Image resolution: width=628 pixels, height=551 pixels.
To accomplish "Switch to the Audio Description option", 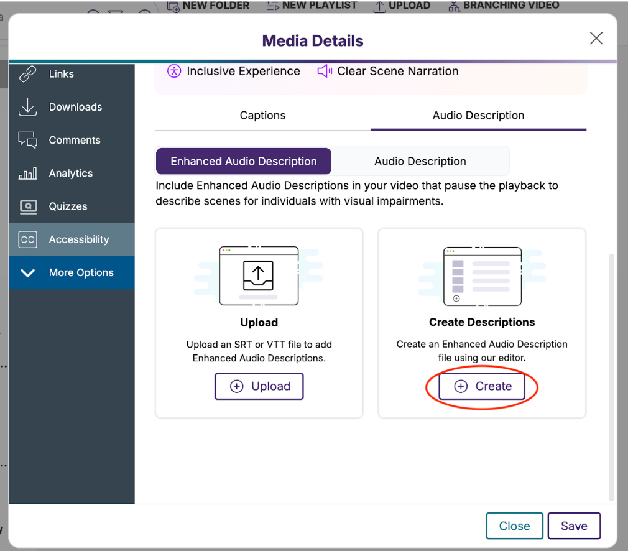I will point(420,161).
